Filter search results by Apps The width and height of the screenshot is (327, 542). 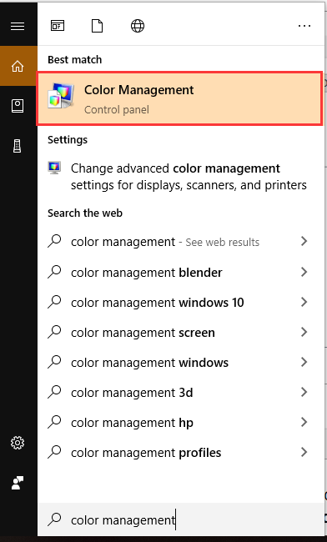pyautogui.click(x=58, y=26)
